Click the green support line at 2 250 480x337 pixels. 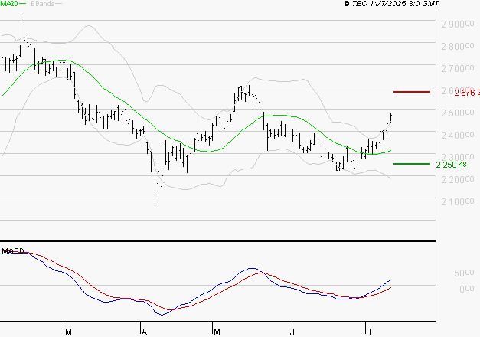coord(412,164)
